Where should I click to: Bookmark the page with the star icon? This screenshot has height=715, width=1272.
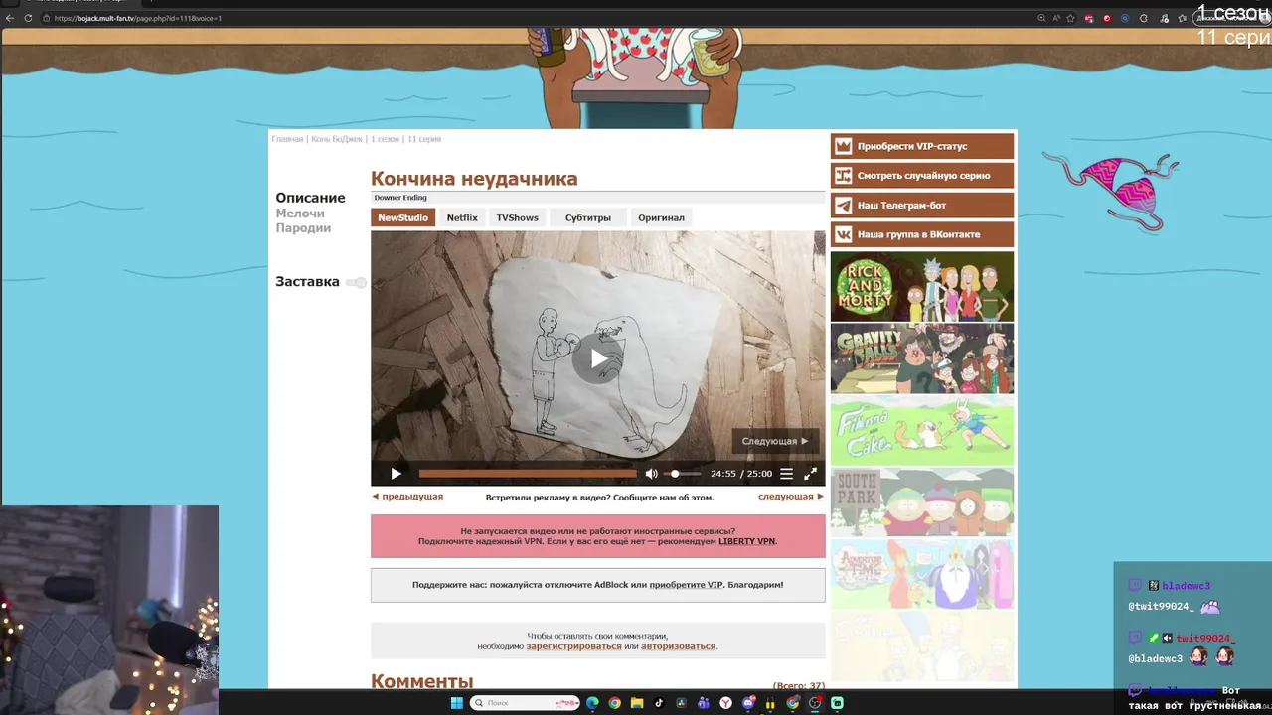[x=1070, y=18]
